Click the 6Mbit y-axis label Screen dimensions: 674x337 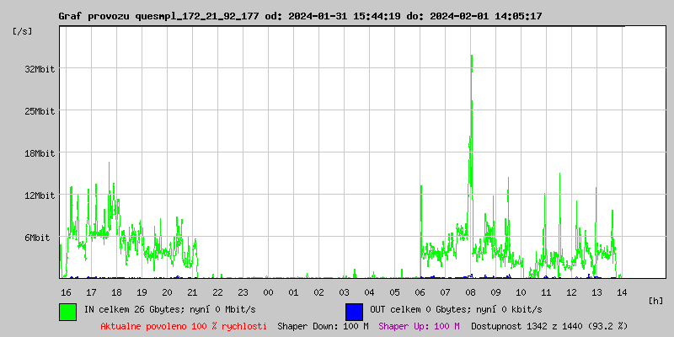coord(42,238)
